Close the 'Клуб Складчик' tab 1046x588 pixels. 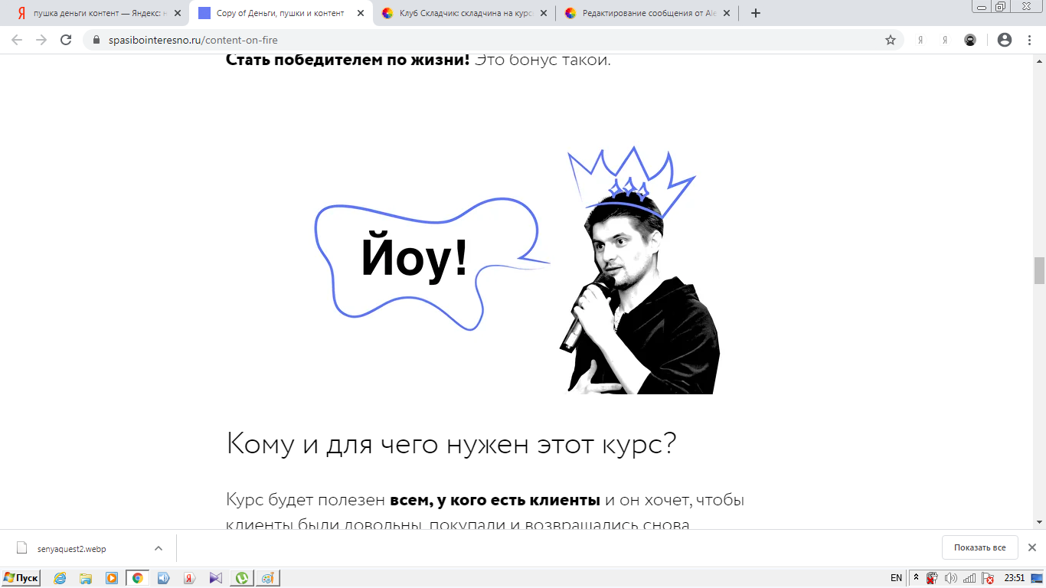coord(544,13)
